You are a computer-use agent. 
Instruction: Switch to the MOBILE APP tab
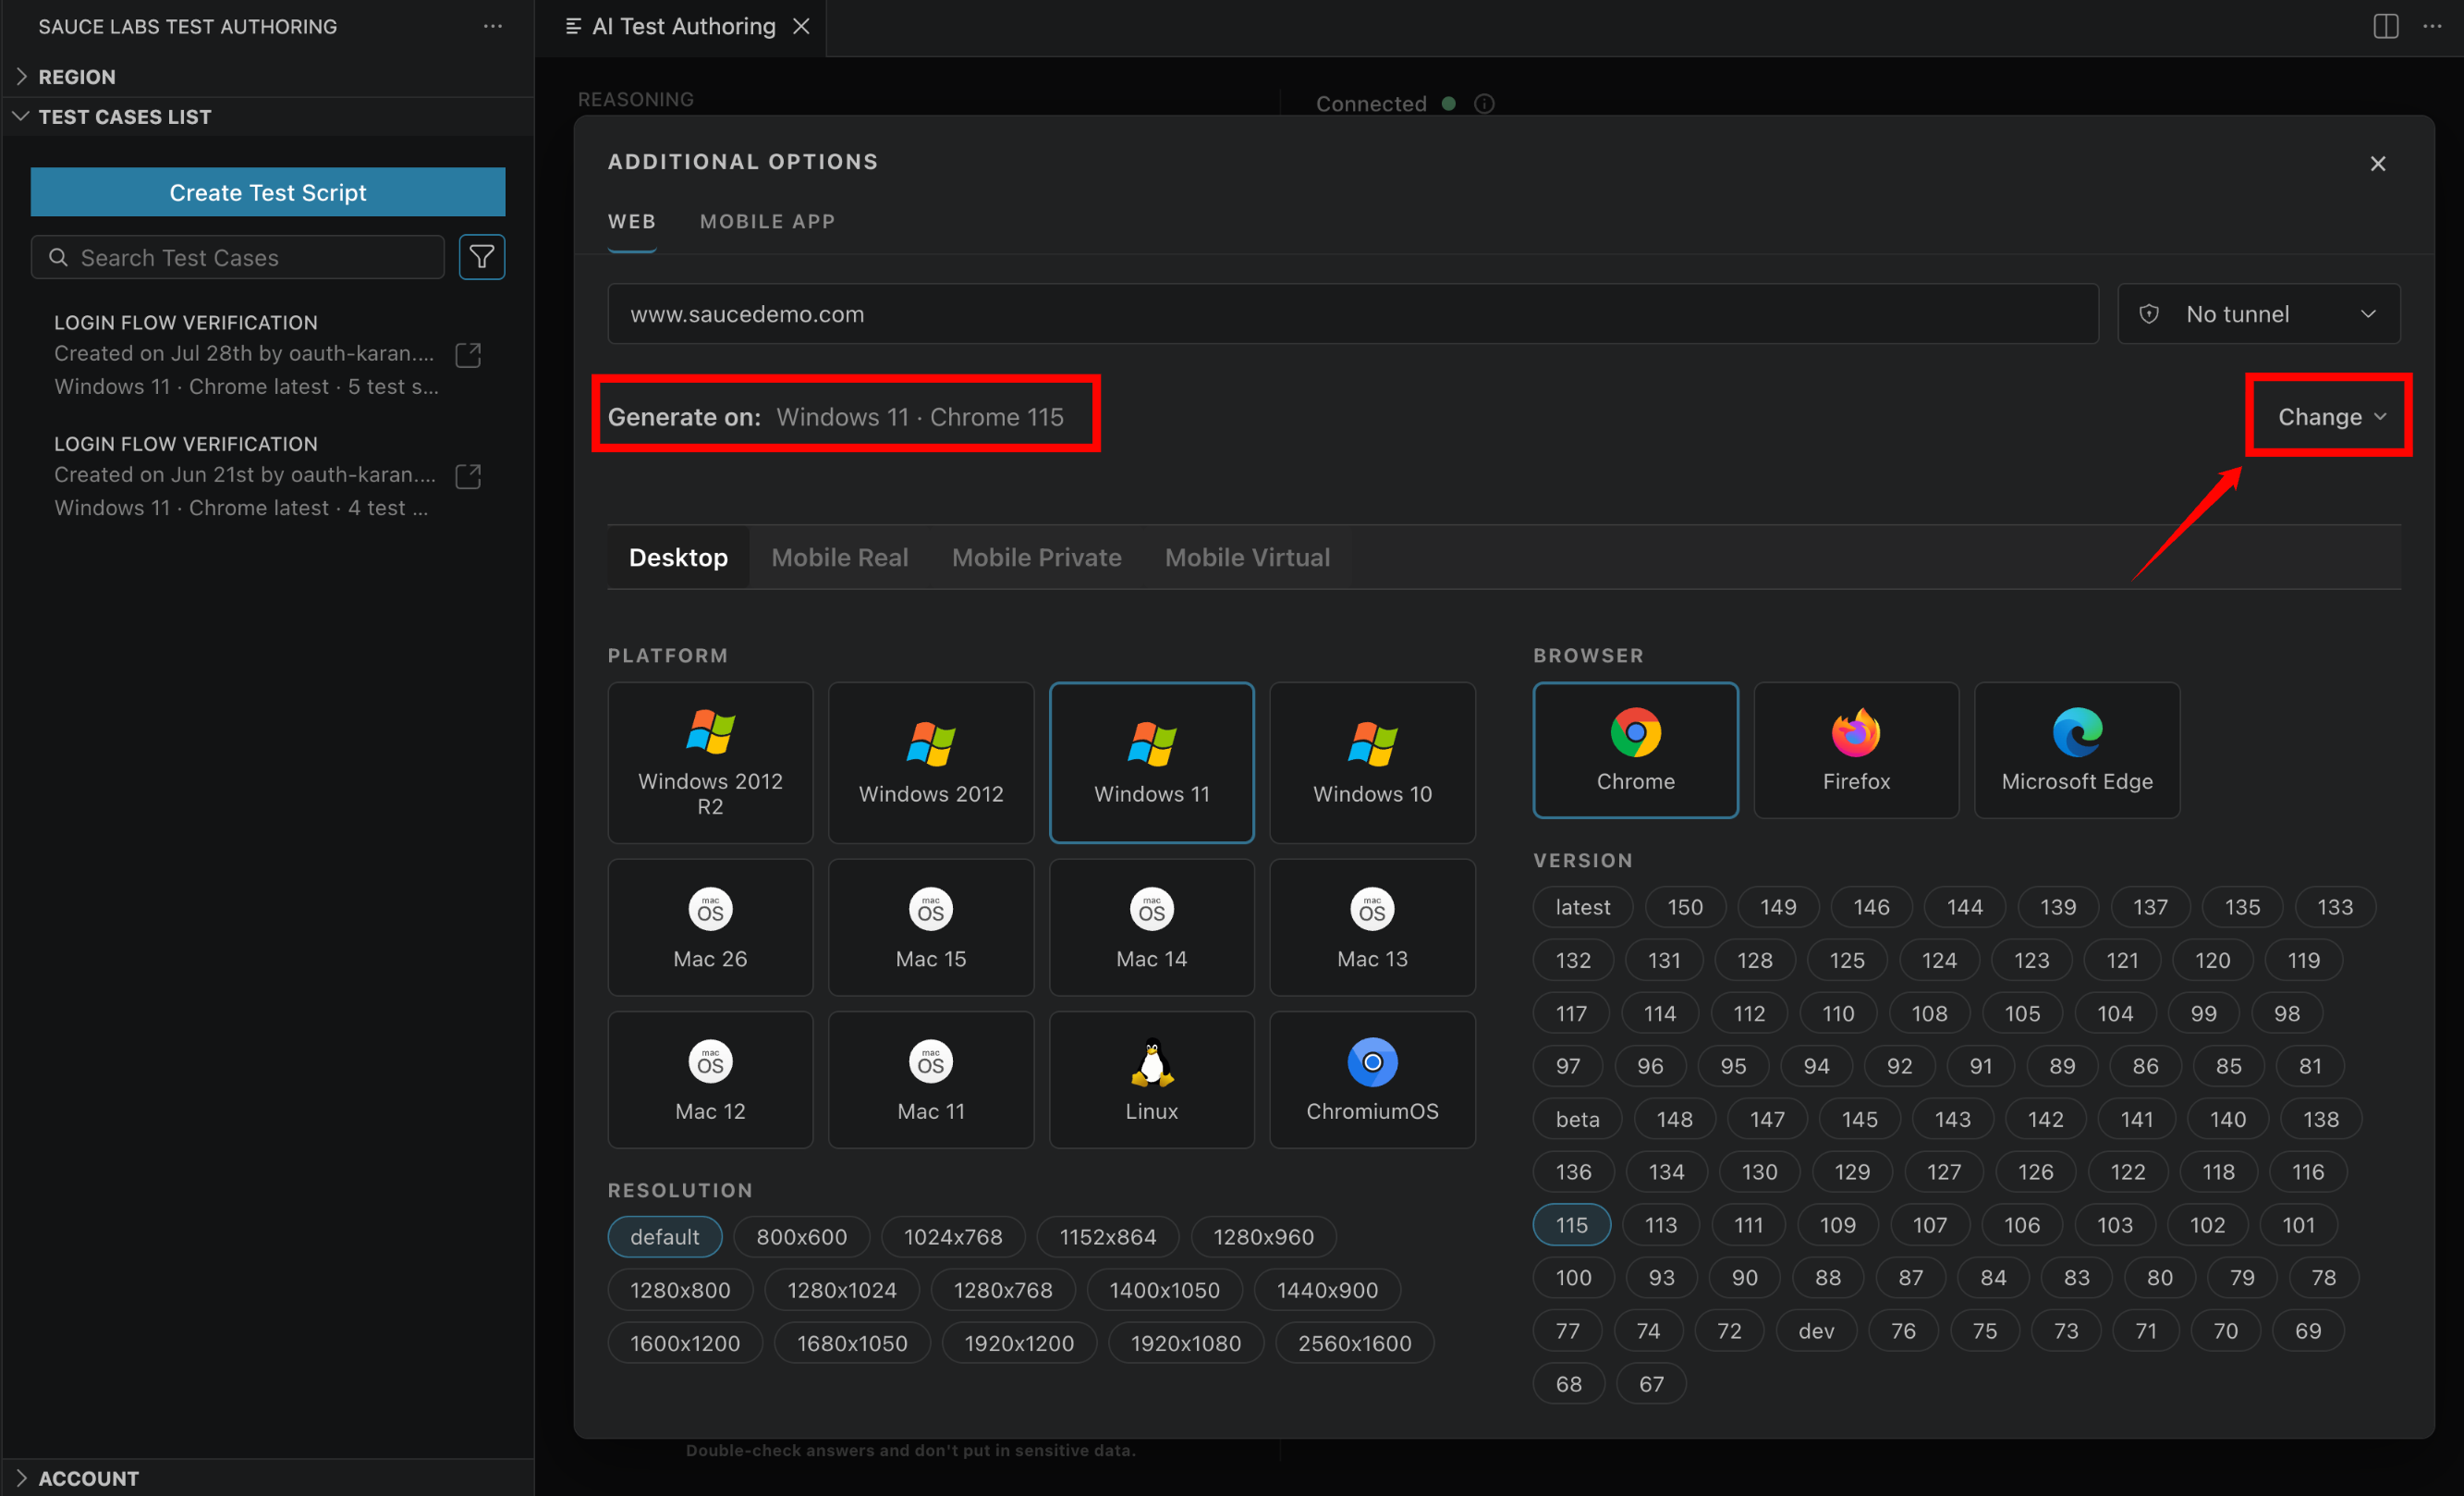click(x=767, y=221)
